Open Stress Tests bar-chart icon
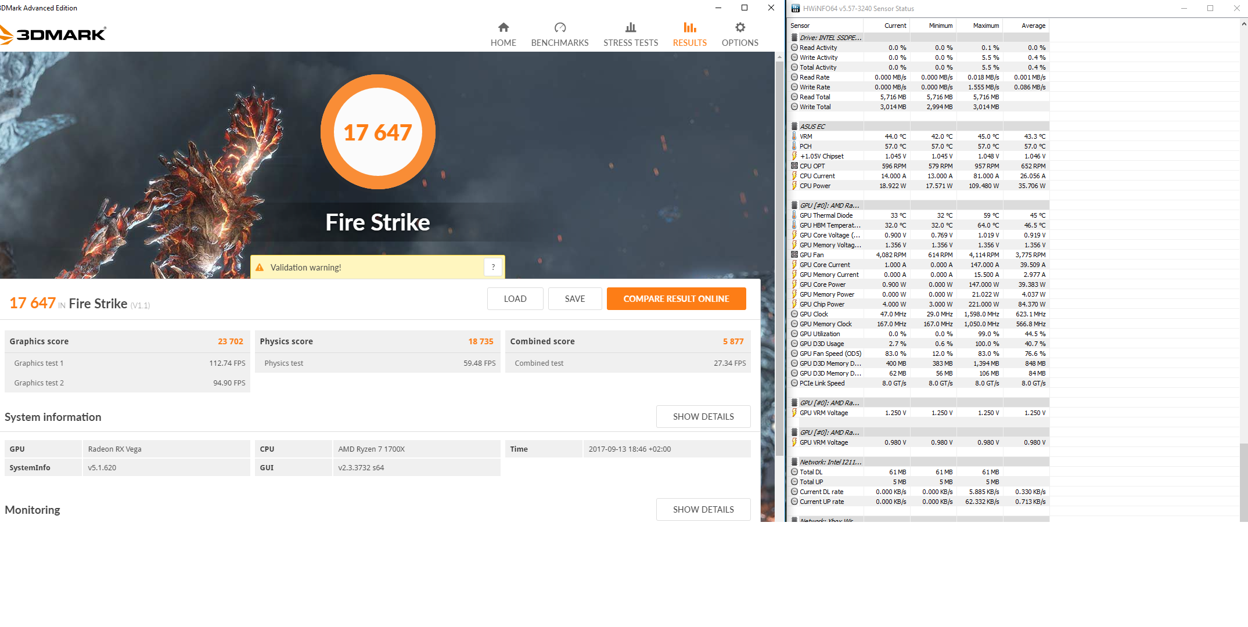Screen dimensions: 1248x627 (x=631, y=27)
